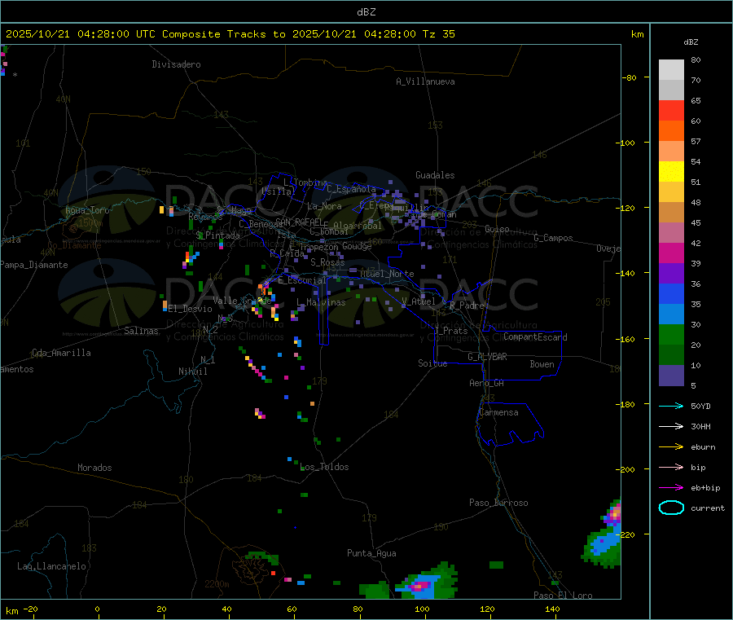Click the magenta 42 dBZ legend swatch
Screen dimensions: 733x620
pyautogui.click(x=671, y=253)
